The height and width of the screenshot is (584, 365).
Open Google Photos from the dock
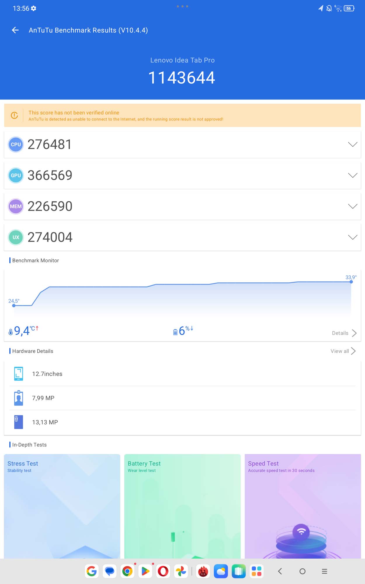click(181, 571)
